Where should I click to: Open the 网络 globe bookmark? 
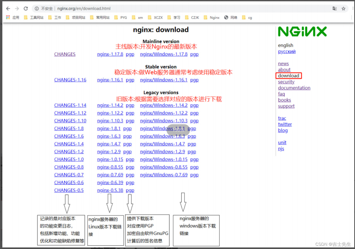click(x=231, y=17)
